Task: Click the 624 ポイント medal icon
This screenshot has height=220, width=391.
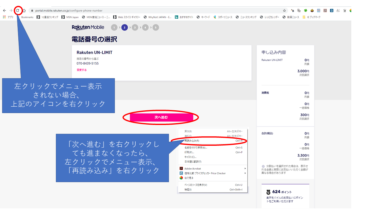Action: [x=268, y=192]
